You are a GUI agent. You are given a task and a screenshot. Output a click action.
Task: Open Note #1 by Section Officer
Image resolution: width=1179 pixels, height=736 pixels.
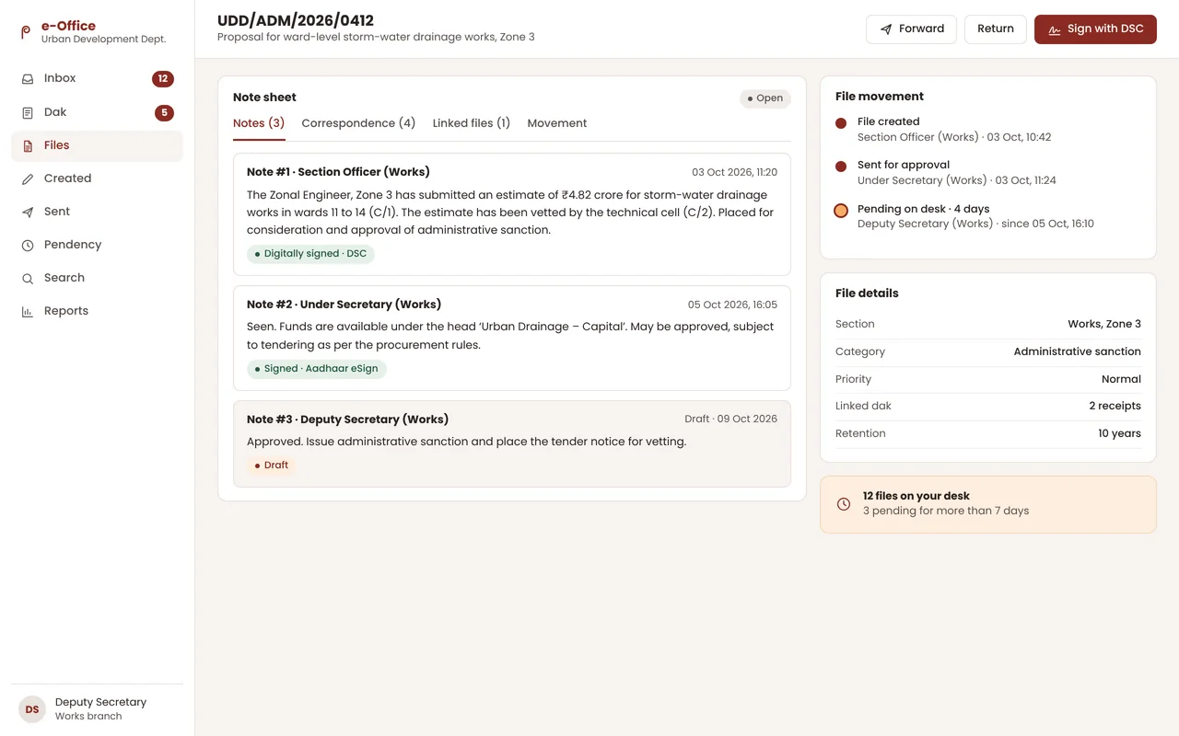click(512, 214)
